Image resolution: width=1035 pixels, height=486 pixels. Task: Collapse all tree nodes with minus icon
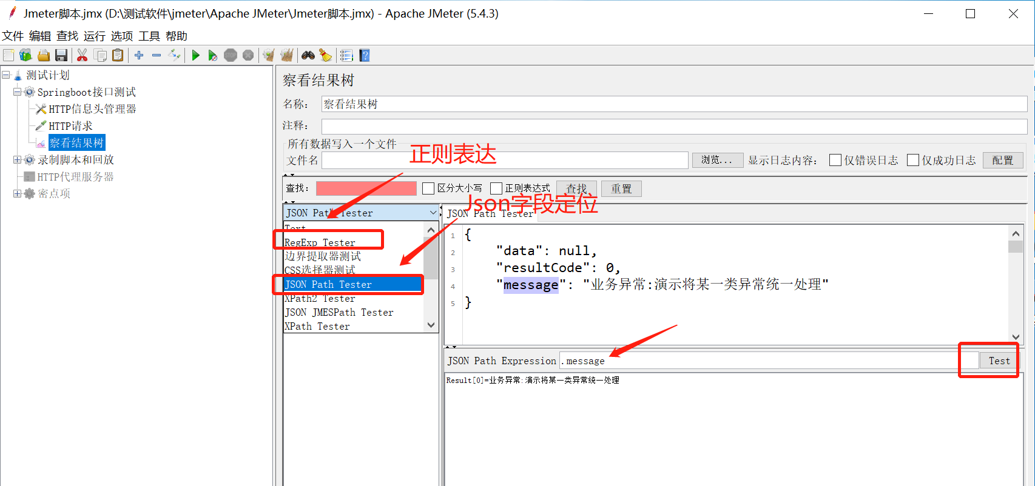157,56
